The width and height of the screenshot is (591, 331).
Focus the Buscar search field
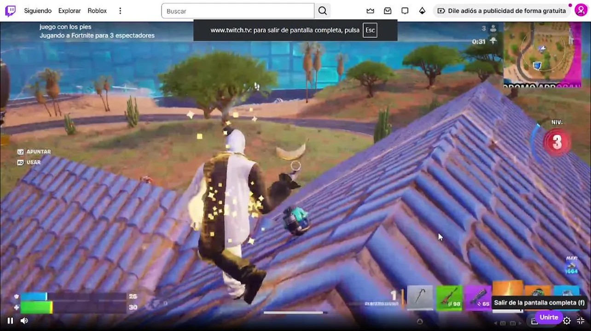pos(238,11)
